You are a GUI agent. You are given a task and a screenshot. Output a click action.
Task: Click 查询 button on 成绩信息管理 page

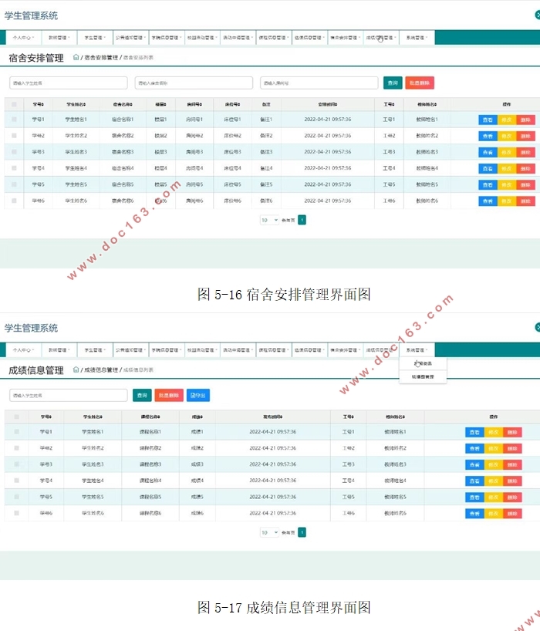tap(142, 395)
